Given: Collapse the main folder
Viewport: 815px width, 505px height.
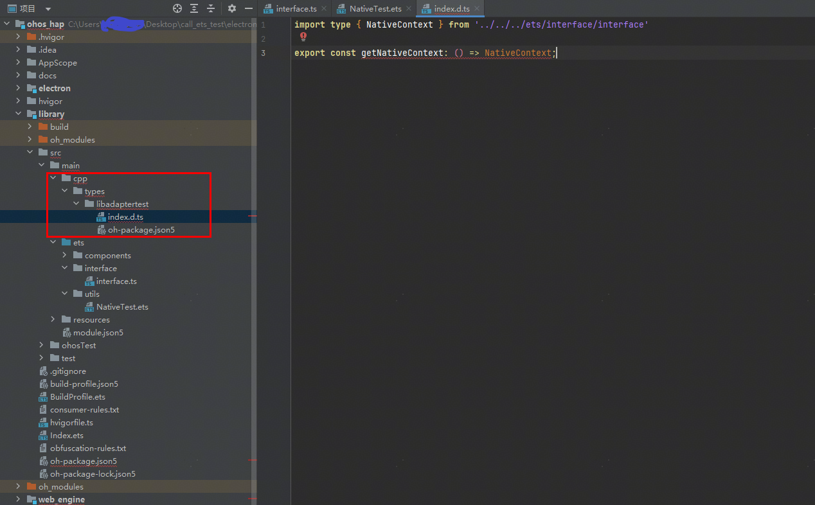Looking at the screenshot, I should pyautogui.click(x=42, y=166).
